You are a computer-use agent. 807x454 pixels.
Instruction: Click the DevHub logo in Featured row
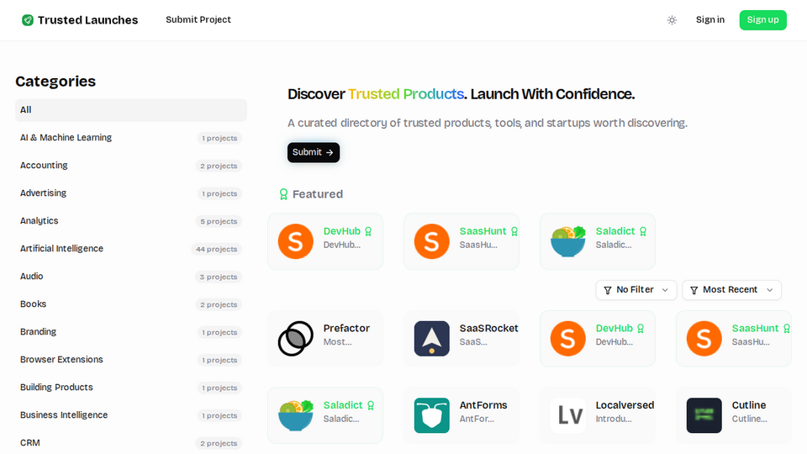[x=295, y=241]
